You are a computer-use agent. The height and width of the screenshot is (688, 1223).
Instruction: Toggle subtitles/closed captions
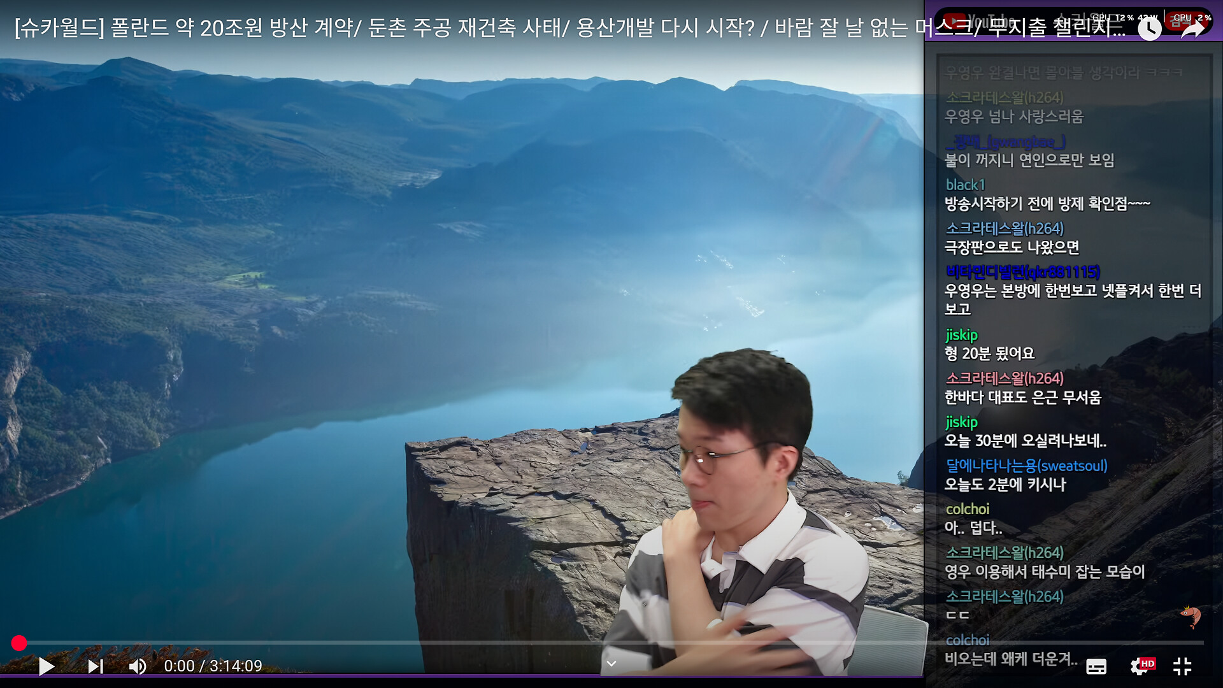(1096, 666)
